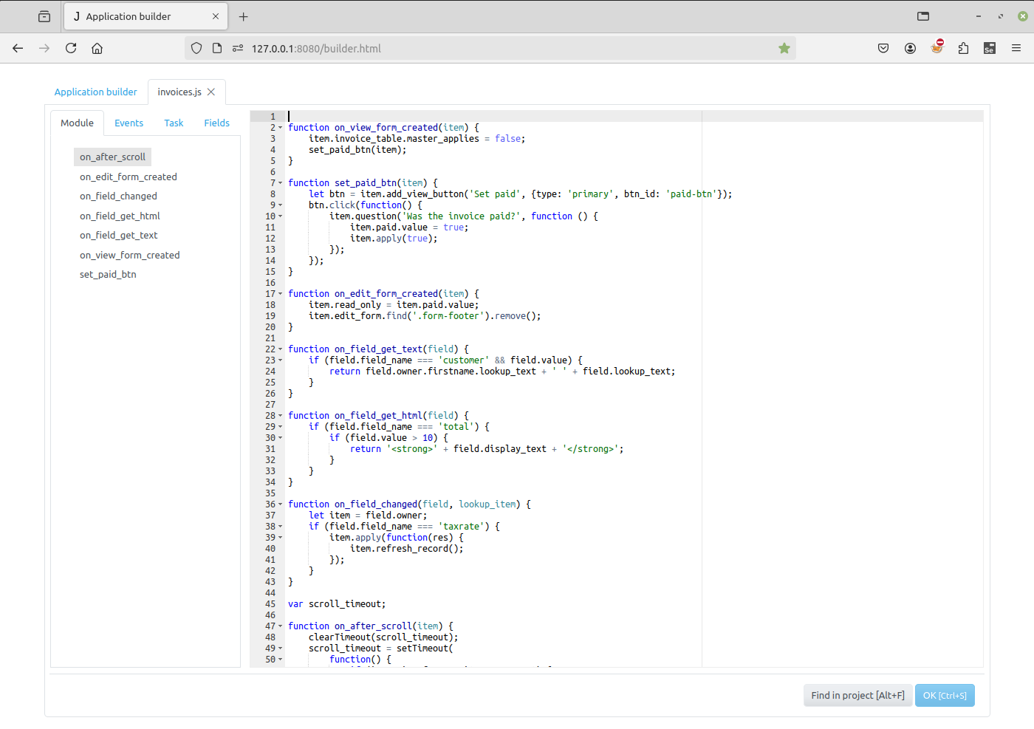
Task: Collapse code fold at line 10
Action: pos(281,216)
